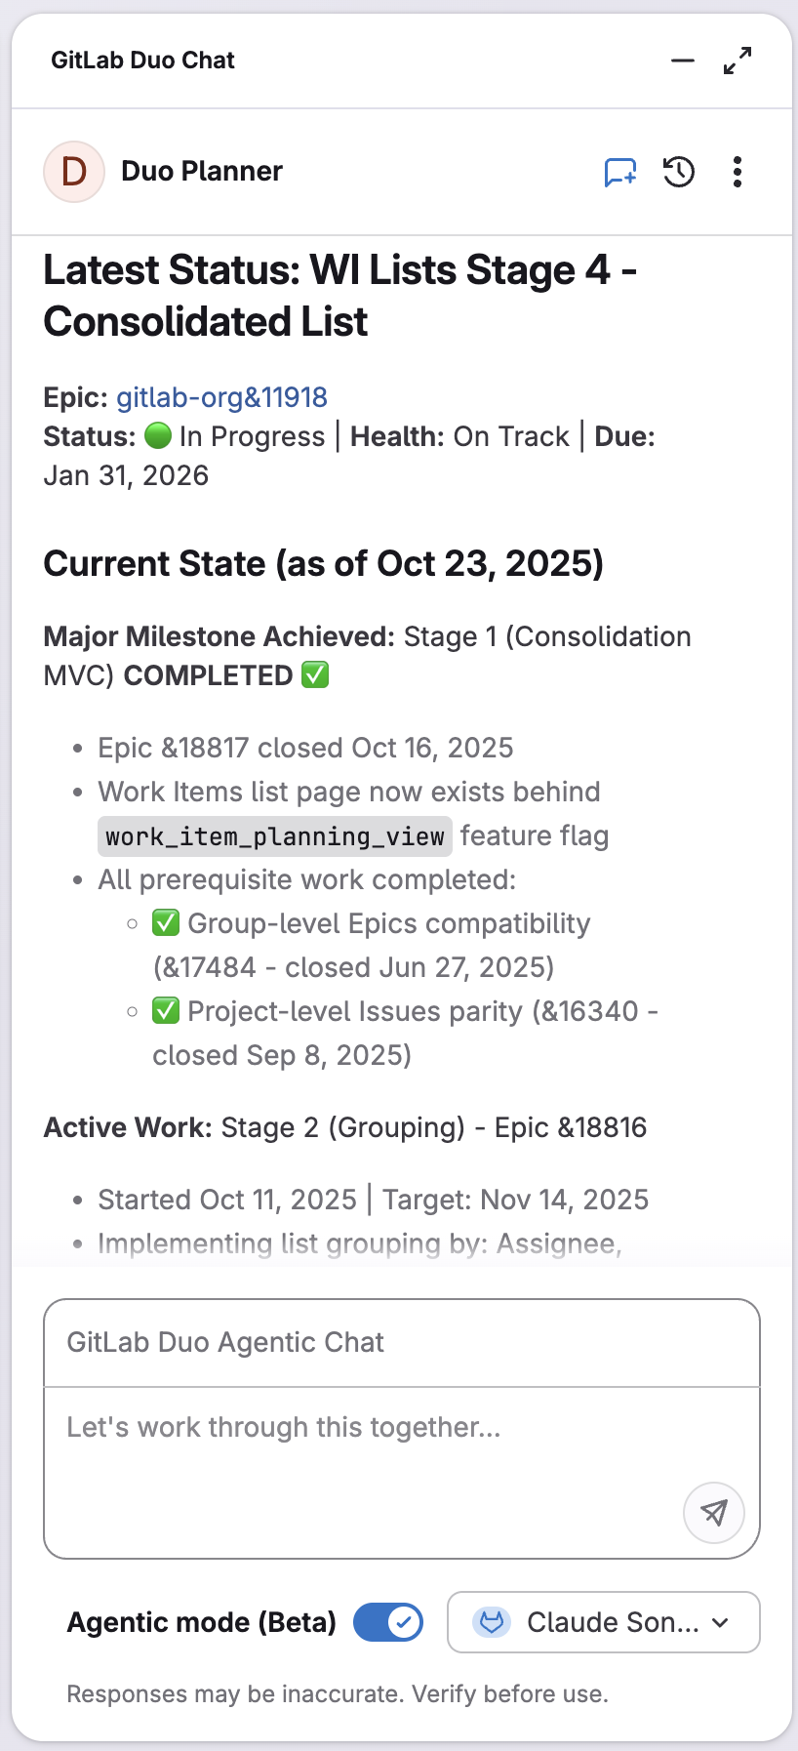Open the three-dot more options menu
798x1751 pixels.
pyautogui.click(x=738, y=171)
